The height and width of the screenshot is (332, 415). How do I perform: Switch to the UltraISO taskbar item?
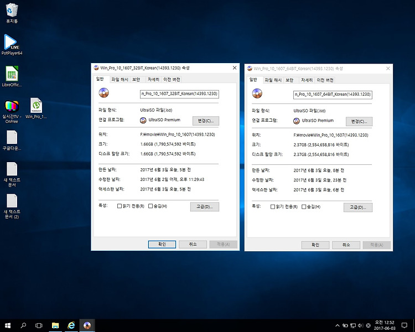[x=87, y=325]
